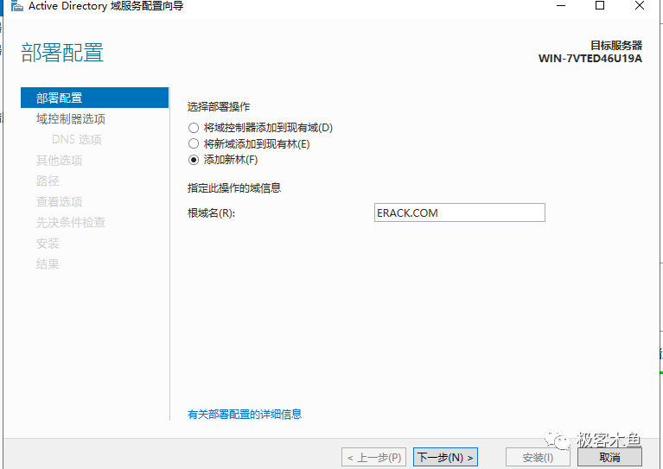Open 部署配置 step in sidebar
663x469 pixels.
[x=94, y=98]
